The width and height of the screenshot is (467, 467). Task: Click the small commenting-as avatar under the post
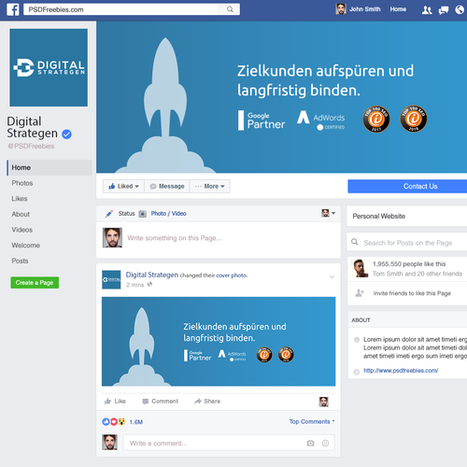coord(323,402)
